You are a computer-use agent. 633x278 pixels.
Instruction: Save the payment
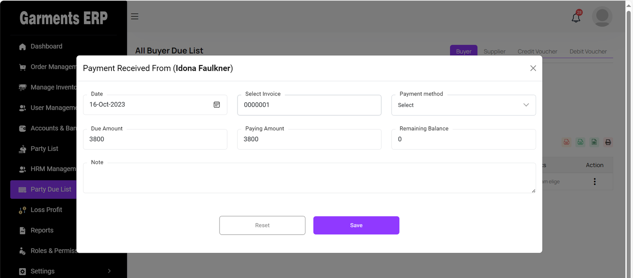pyautogui.click(x=356, y=225)
